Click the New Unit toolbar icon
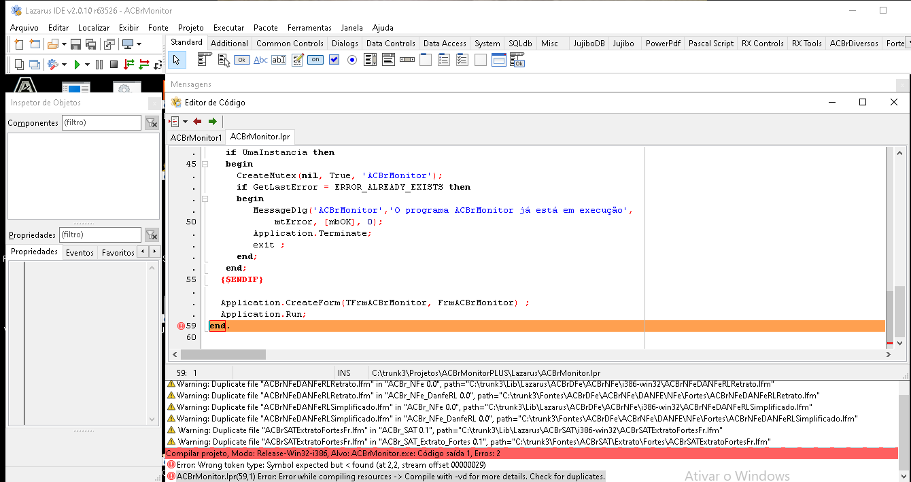Image resolution: width=911 pixels, height=482 pixels. [x=18, y=44]
